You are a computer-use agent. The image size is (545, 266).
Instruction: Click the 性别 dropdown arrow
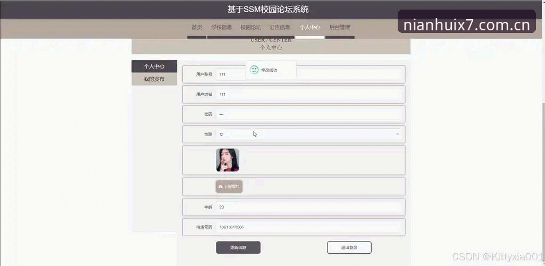coord(397,134)
